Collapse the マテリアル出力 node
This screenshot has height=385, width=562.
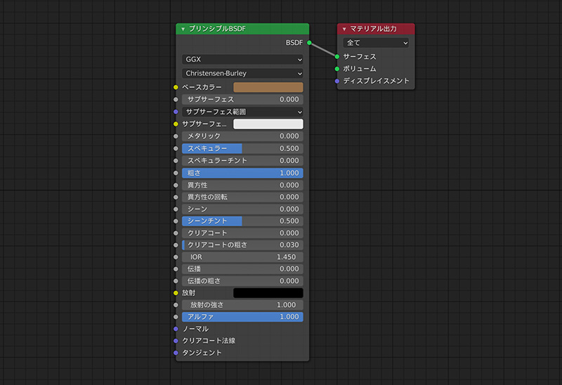[344, 29]
